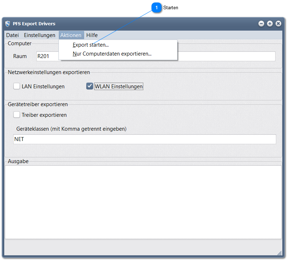Enable the LAN Einstellungen checkbox
The height and width of the screenshot is (261, 288).
pyautogui.click(x=17, y=86)
